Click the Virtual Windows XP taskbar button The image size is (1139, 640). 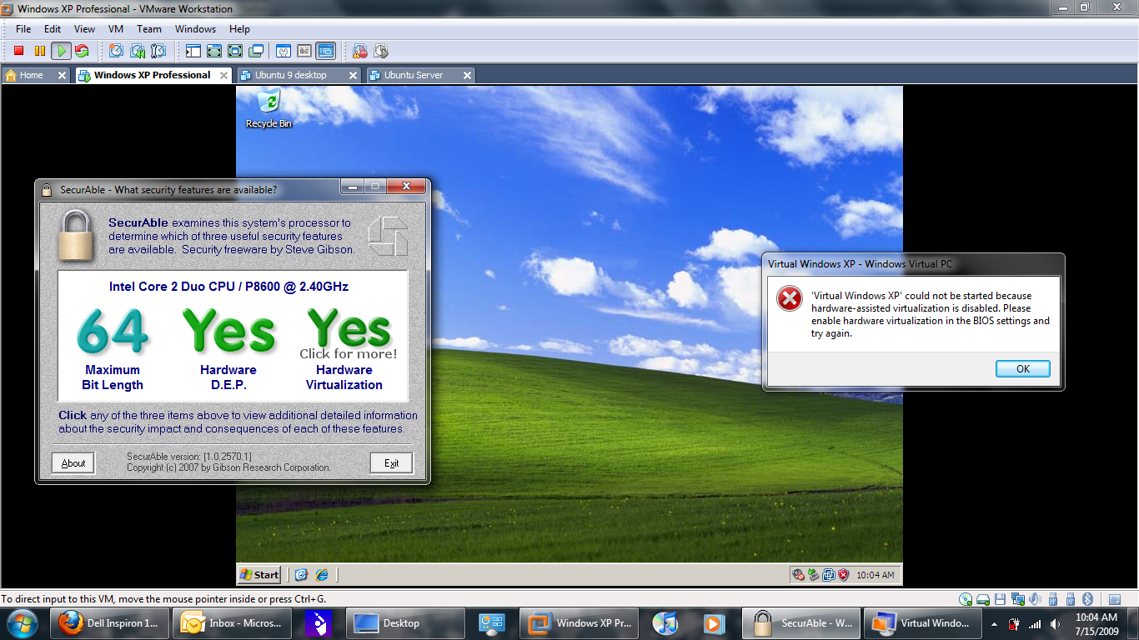[921, 623]
